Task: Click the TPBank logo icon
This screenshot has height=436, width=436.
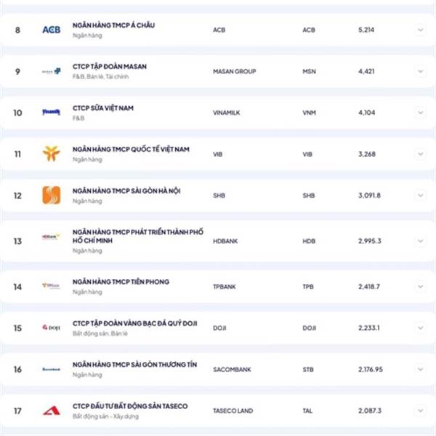Action: [x=51, y=286]
